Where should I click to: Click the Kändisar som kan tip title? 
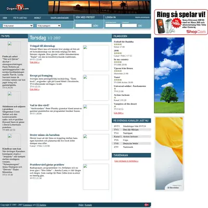[x=11, y=149]
